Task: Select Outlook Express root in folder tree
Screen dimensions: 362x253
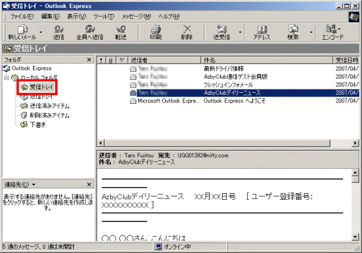Action: click(32, 69)
